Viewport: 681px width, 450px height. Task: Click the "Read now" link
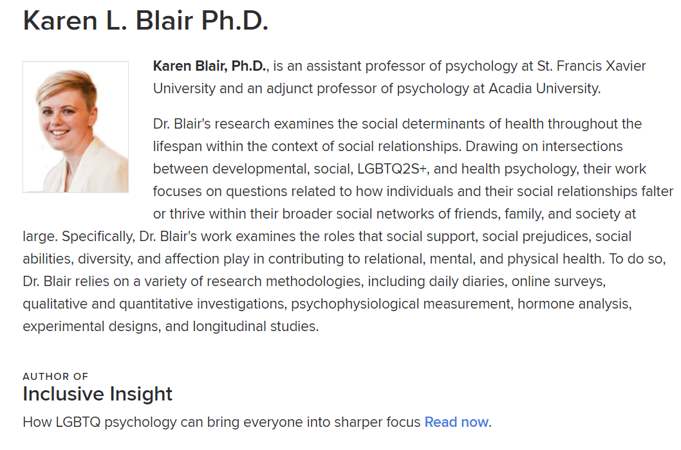(456, 422)
